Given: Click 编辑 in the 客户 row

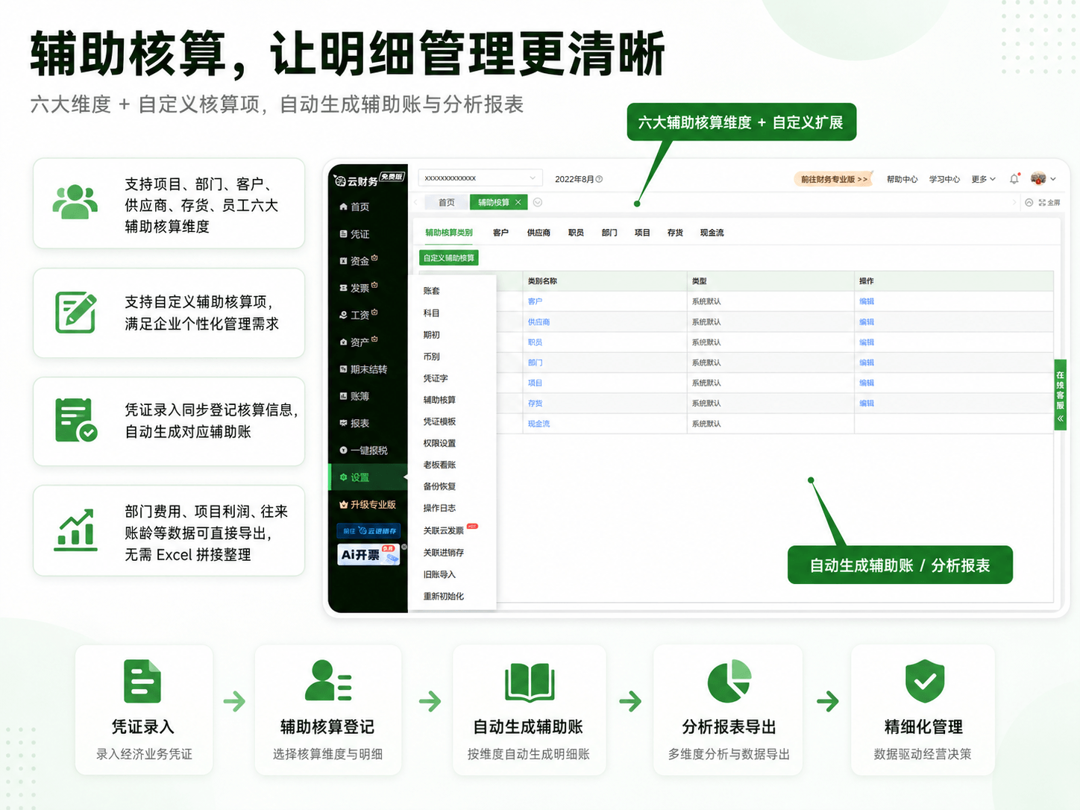Looking at the screenshot, I should [x=866, y=301].
